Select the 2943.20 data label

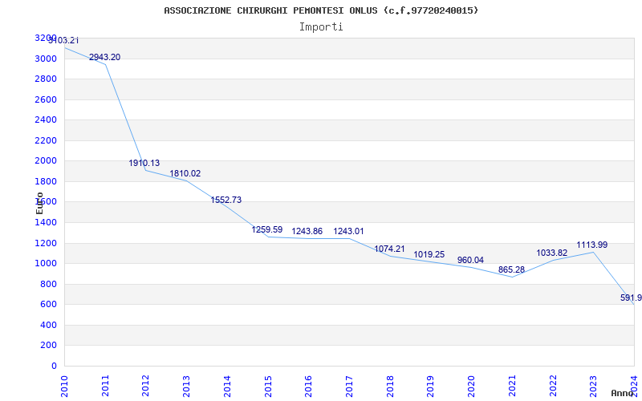(x=105, y=57)
